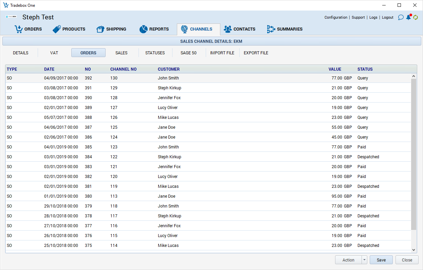Expand the Action button dropdown arrow

click(364, 260)
